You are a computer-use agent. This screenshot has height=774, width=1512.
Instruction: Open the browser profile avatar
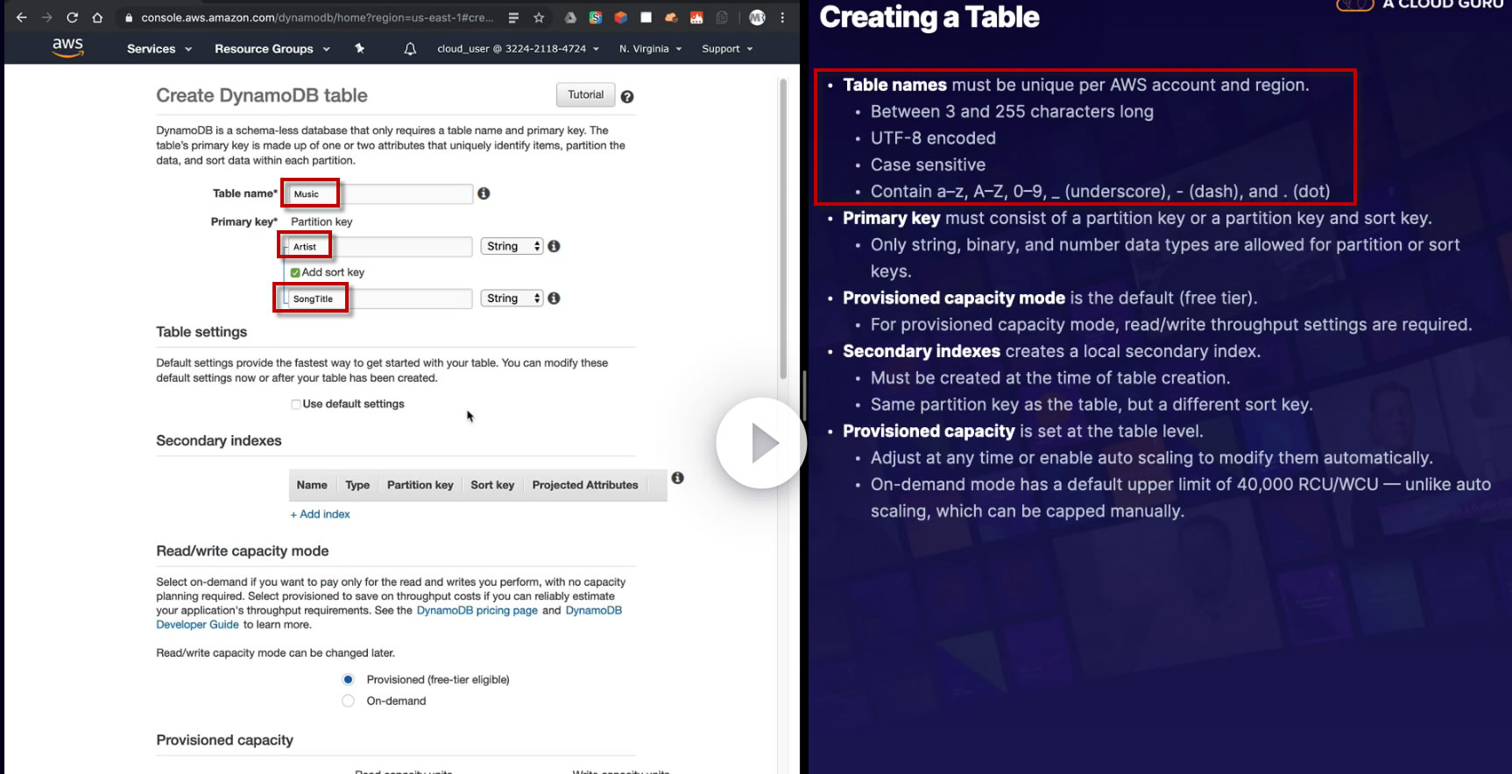point(758,18)
